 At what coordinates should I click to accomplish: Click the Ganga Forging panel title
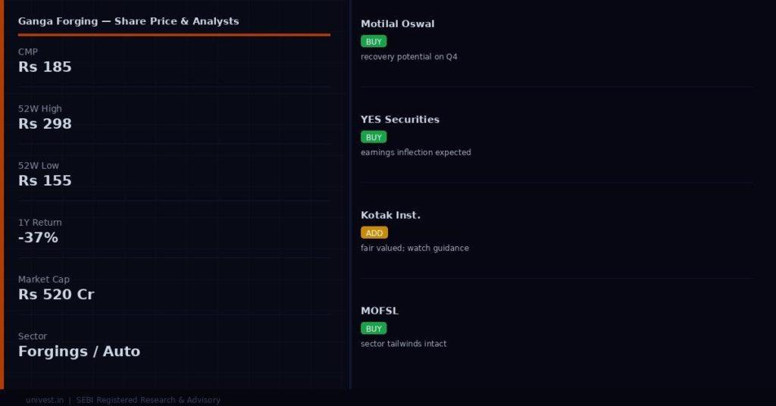[129, 21]
